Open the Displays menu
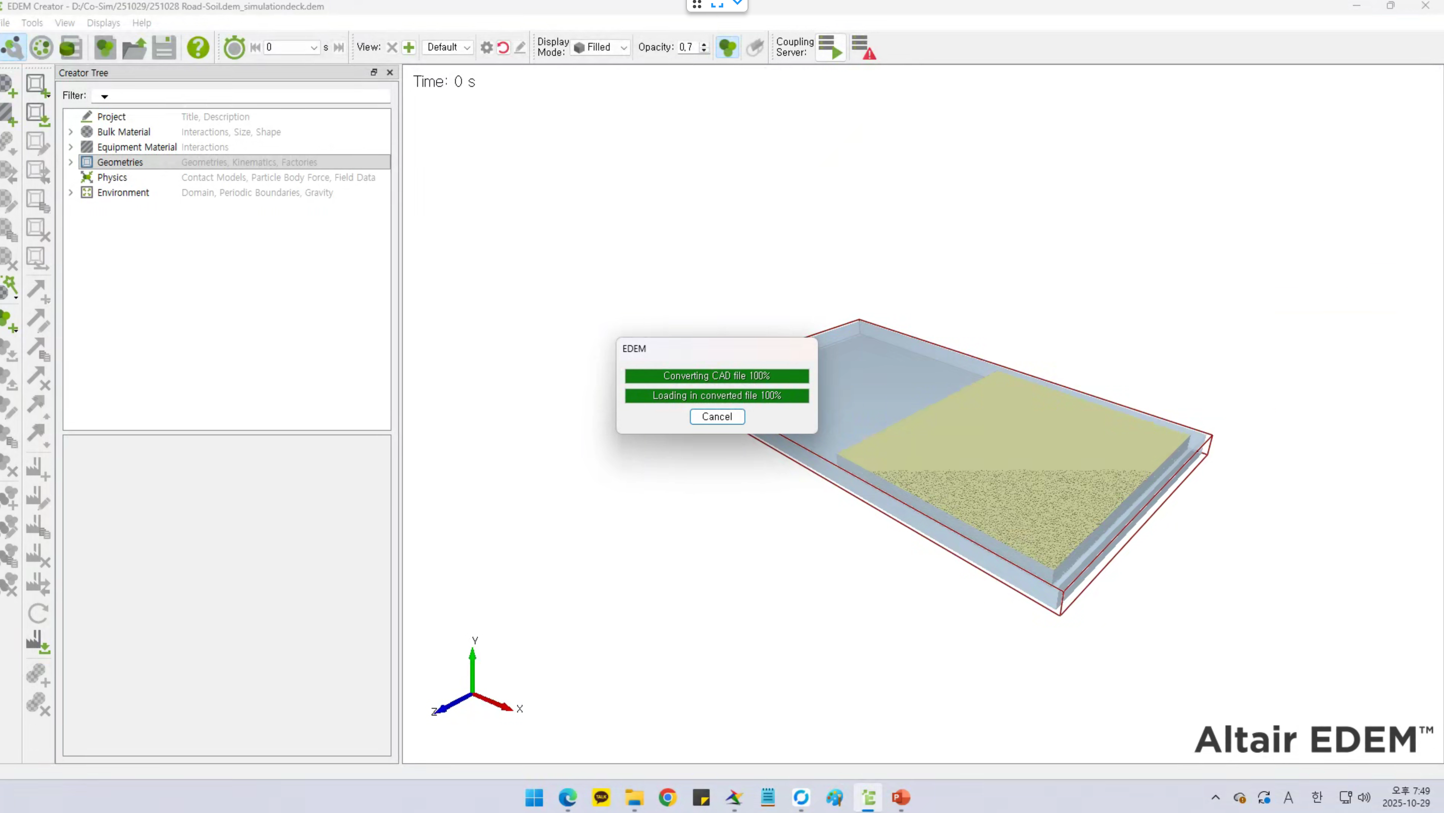Viewport: 1444px width, 813px height. tap(103, 23)
